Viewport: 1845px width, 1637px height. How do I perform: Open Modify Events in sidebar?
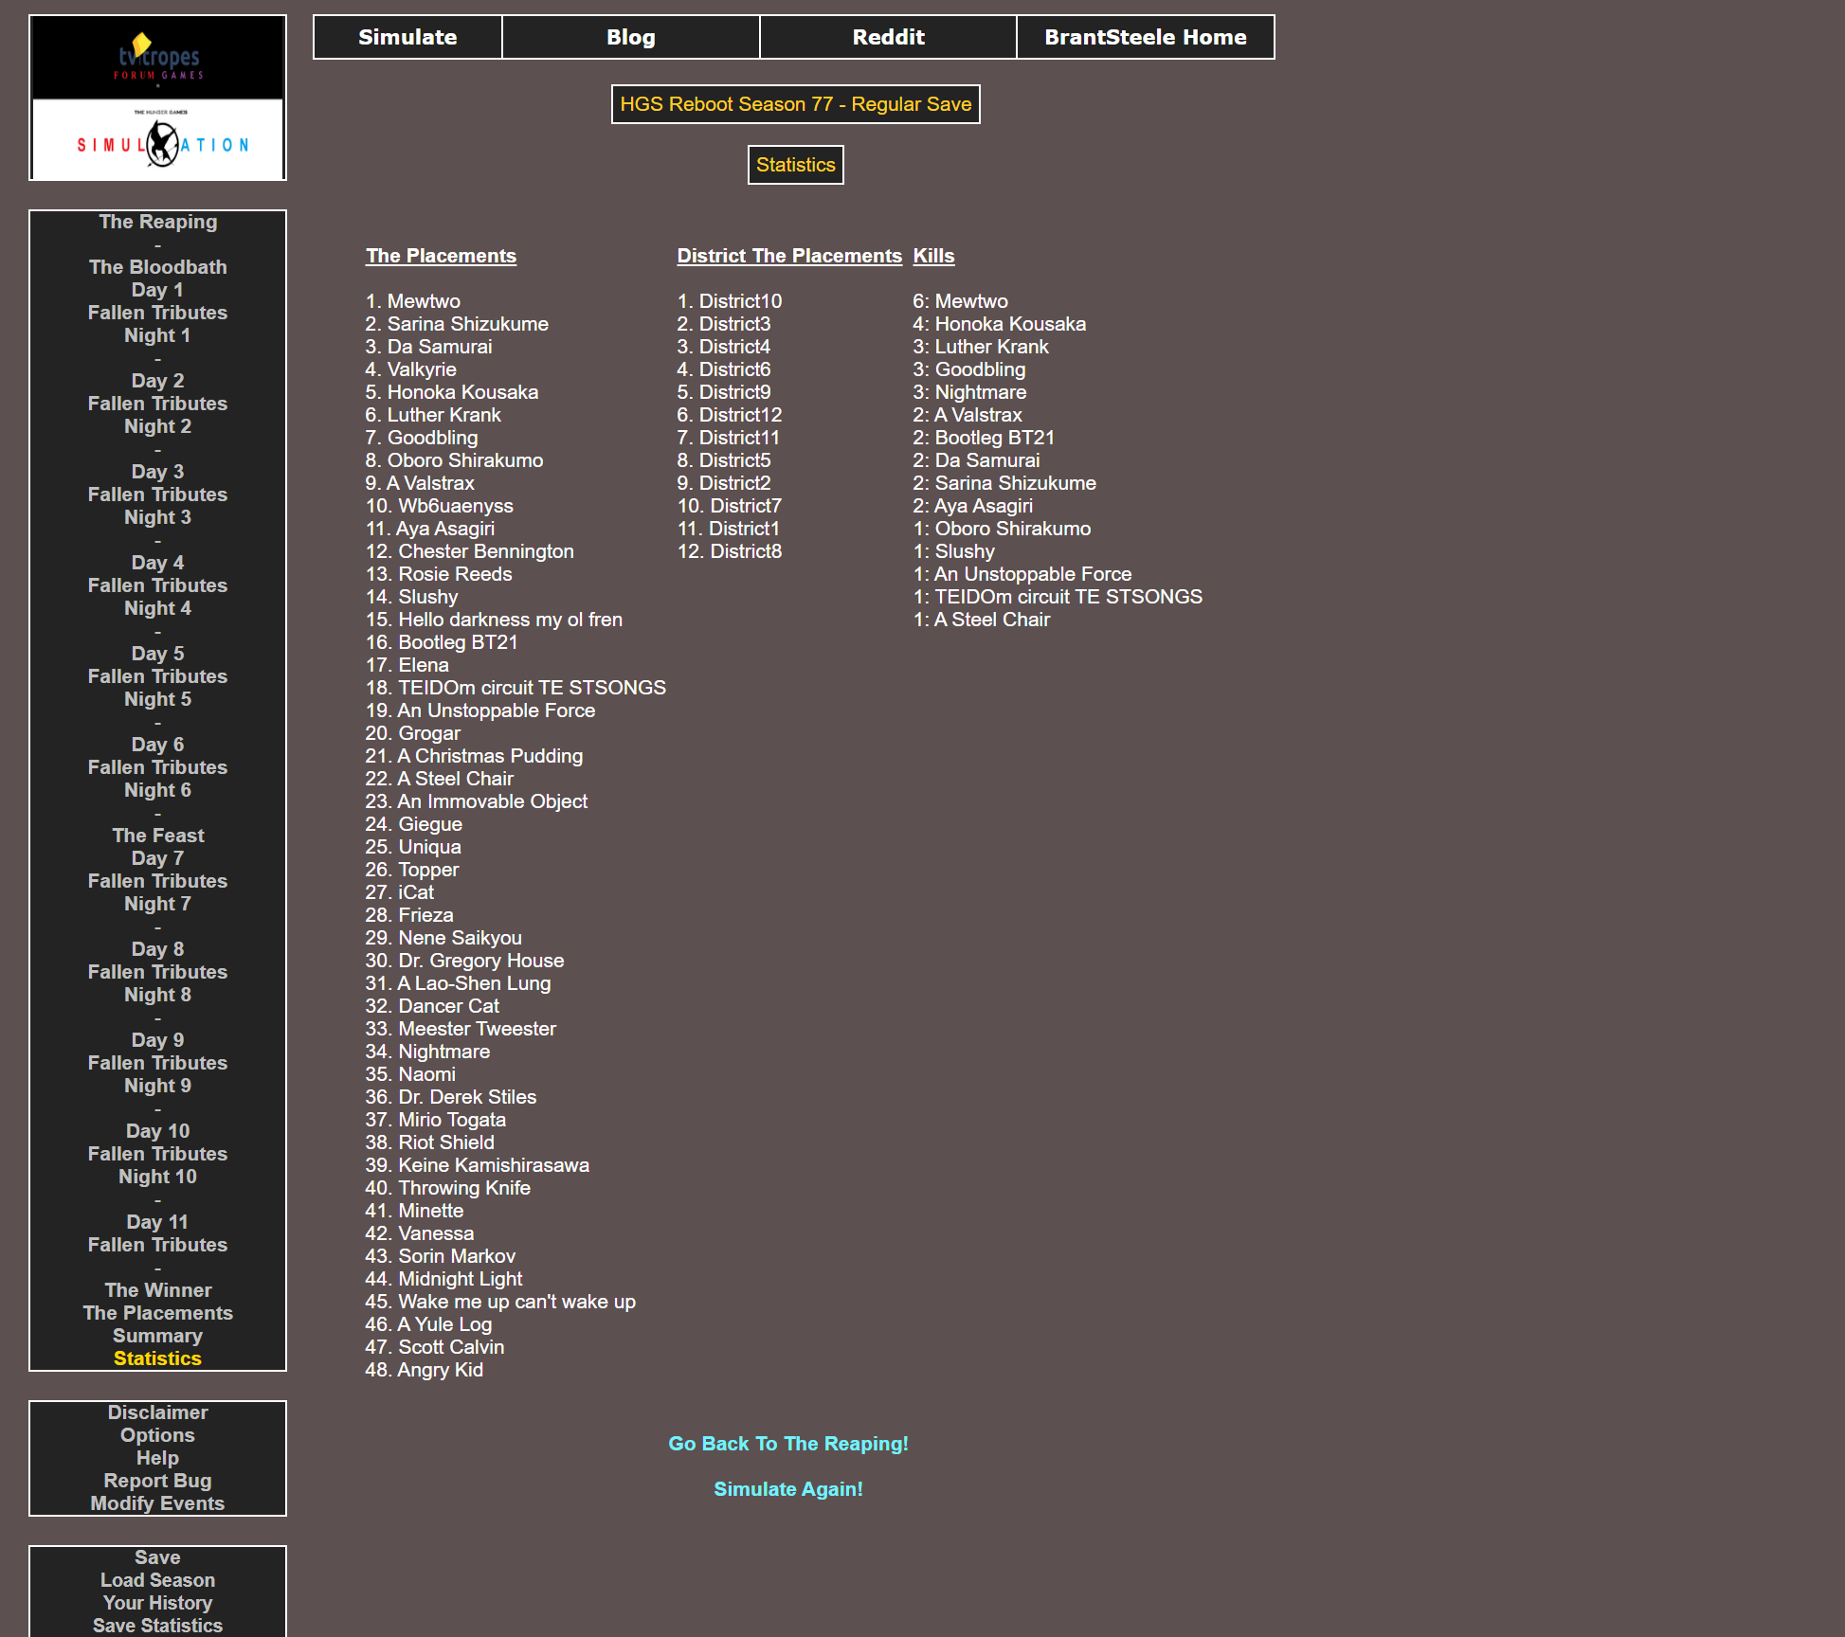(x=157, y=1503)
